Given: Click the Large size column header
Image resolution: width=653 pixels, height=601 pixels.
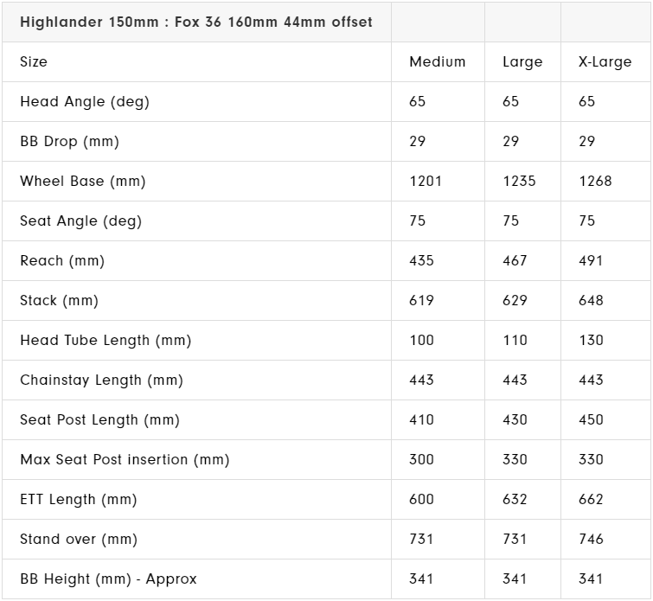Looking at the screenshot, I should (522, 62).
